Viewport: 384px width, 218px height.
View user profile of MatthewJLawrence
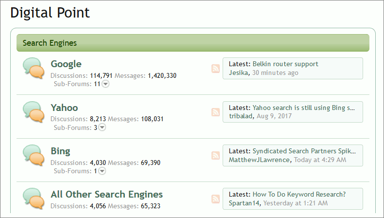point(260,160)
